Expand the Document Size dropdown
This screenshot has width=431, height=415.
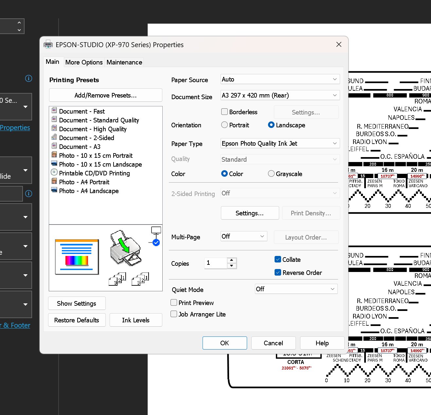pyautogui.click(x=280, y=95)
